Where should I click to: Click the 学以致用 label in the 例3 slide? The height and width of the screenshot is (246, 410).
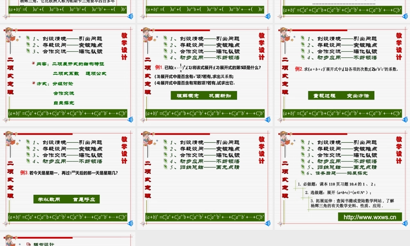(49, 200)
